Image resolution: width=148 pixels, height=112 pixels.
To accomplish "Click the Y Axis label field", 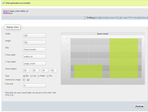I will [35, 63].
